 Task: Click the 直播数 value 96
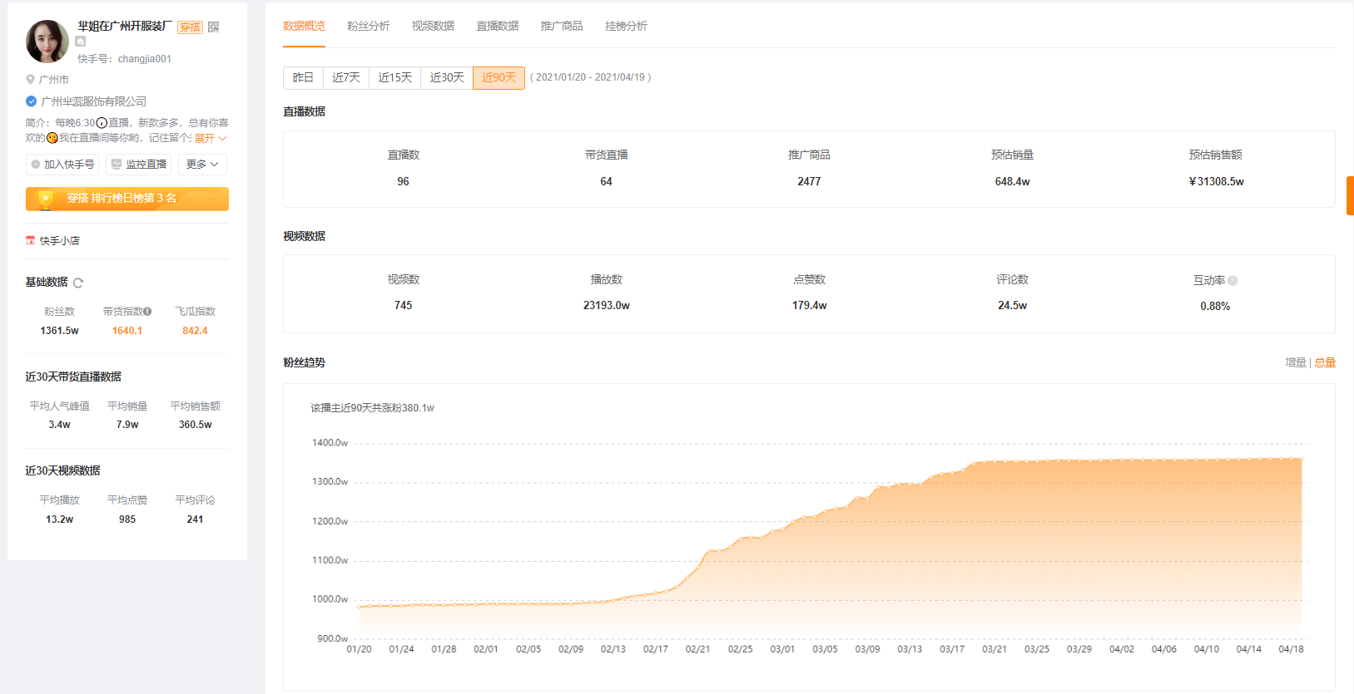404,182
